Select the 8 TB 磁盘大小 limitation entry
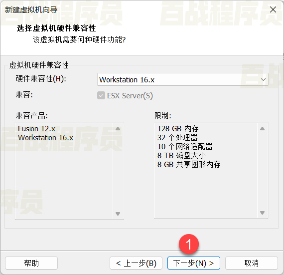The width and height of the screenshot is (284, 275). point(181,156)
